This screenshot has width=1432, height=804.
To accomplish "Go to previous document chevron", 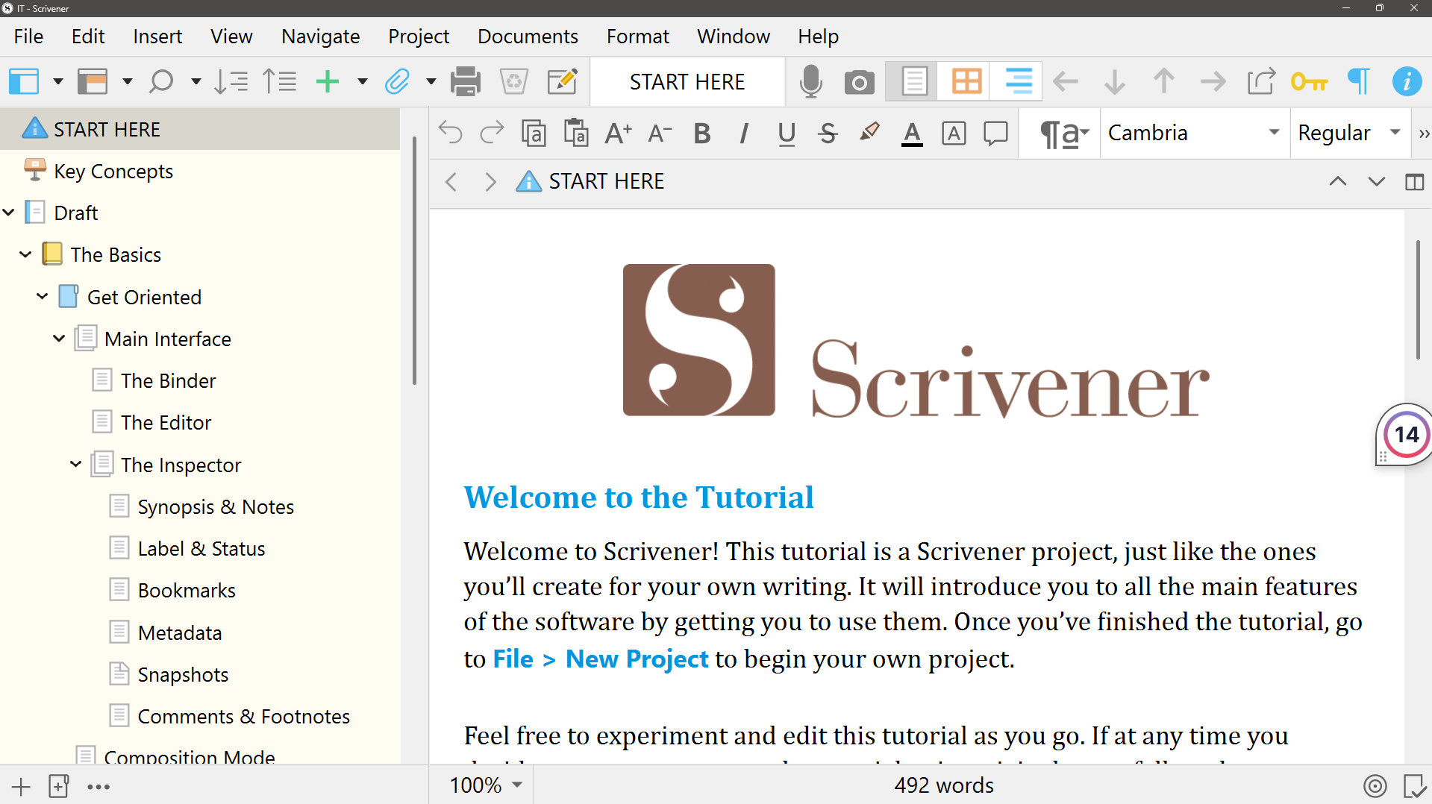I will tap(1338, 181).
